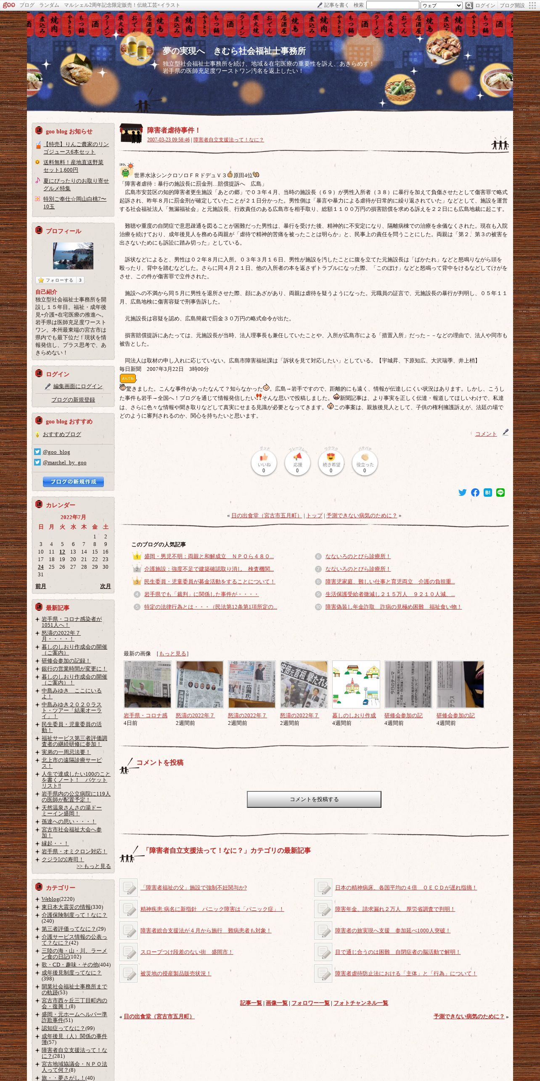Screen dimensions: 540x1081
Task: Open フォトチャンネル一覧 link
Action: 361,1003
